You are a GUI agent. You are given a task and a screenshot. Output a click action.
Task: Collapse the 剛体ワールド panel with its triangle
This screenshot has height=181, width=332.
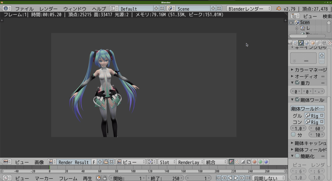[x=292, y=100]
